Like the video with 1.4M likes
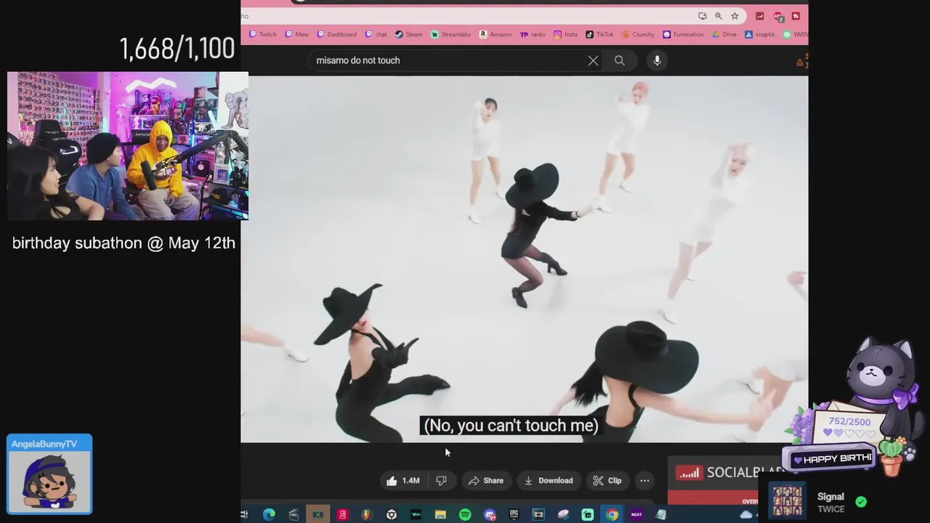 point(403,480)
